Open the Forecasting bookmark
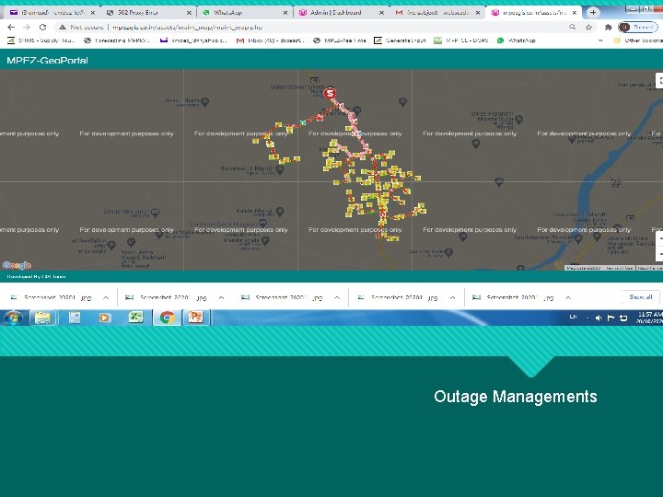This screenshot has height=497, width=663. tap(117, 40)
